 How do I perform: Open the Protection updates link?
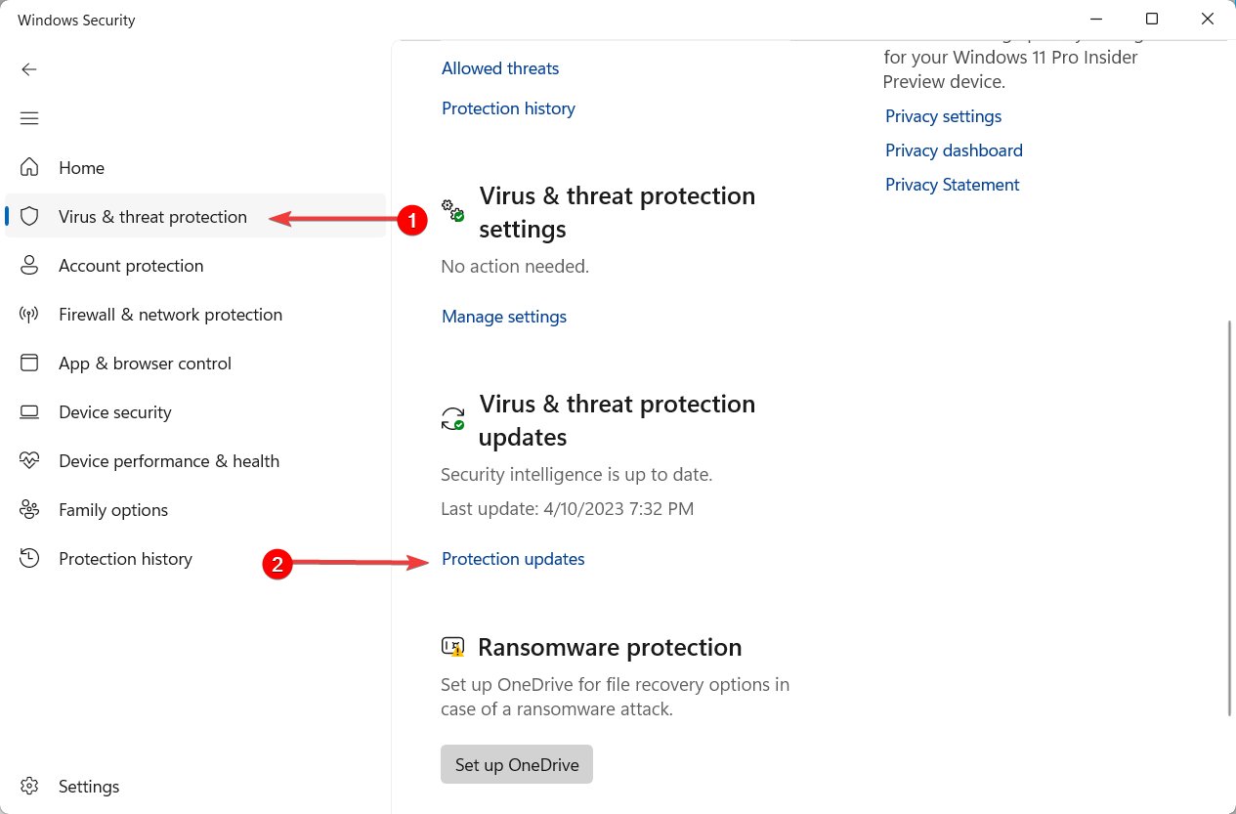point(513,559)
